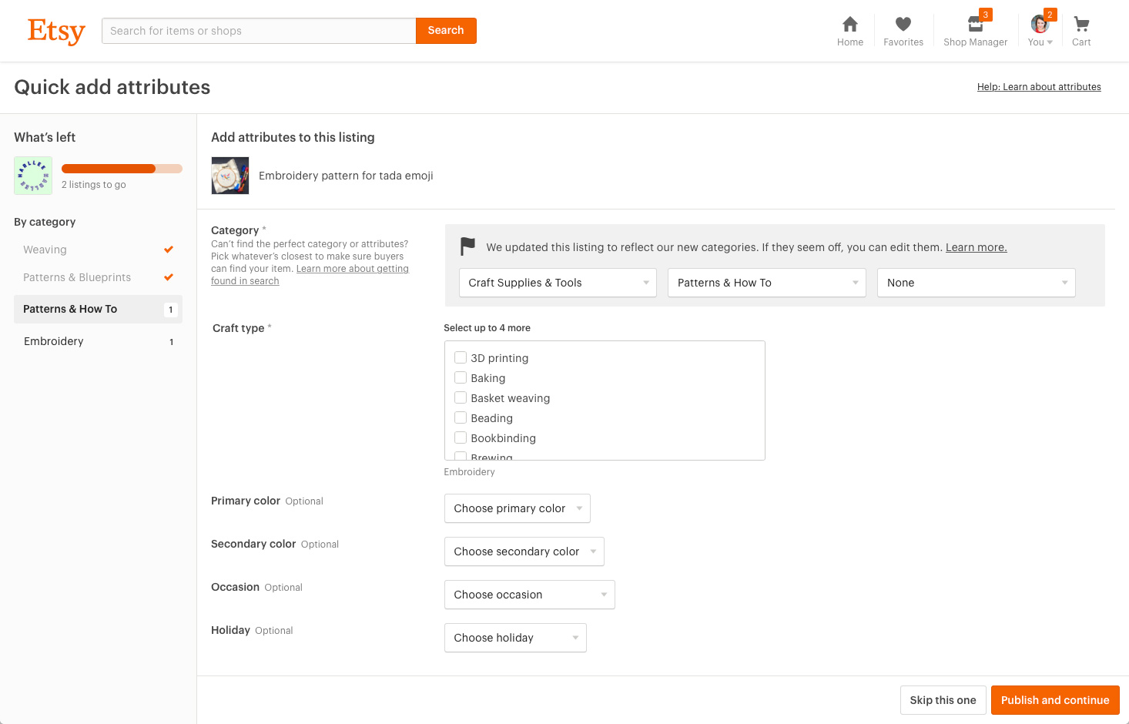The image size is (1129, 724).
Task: Open Learn more link in category notice
Action: coord(976,247)
